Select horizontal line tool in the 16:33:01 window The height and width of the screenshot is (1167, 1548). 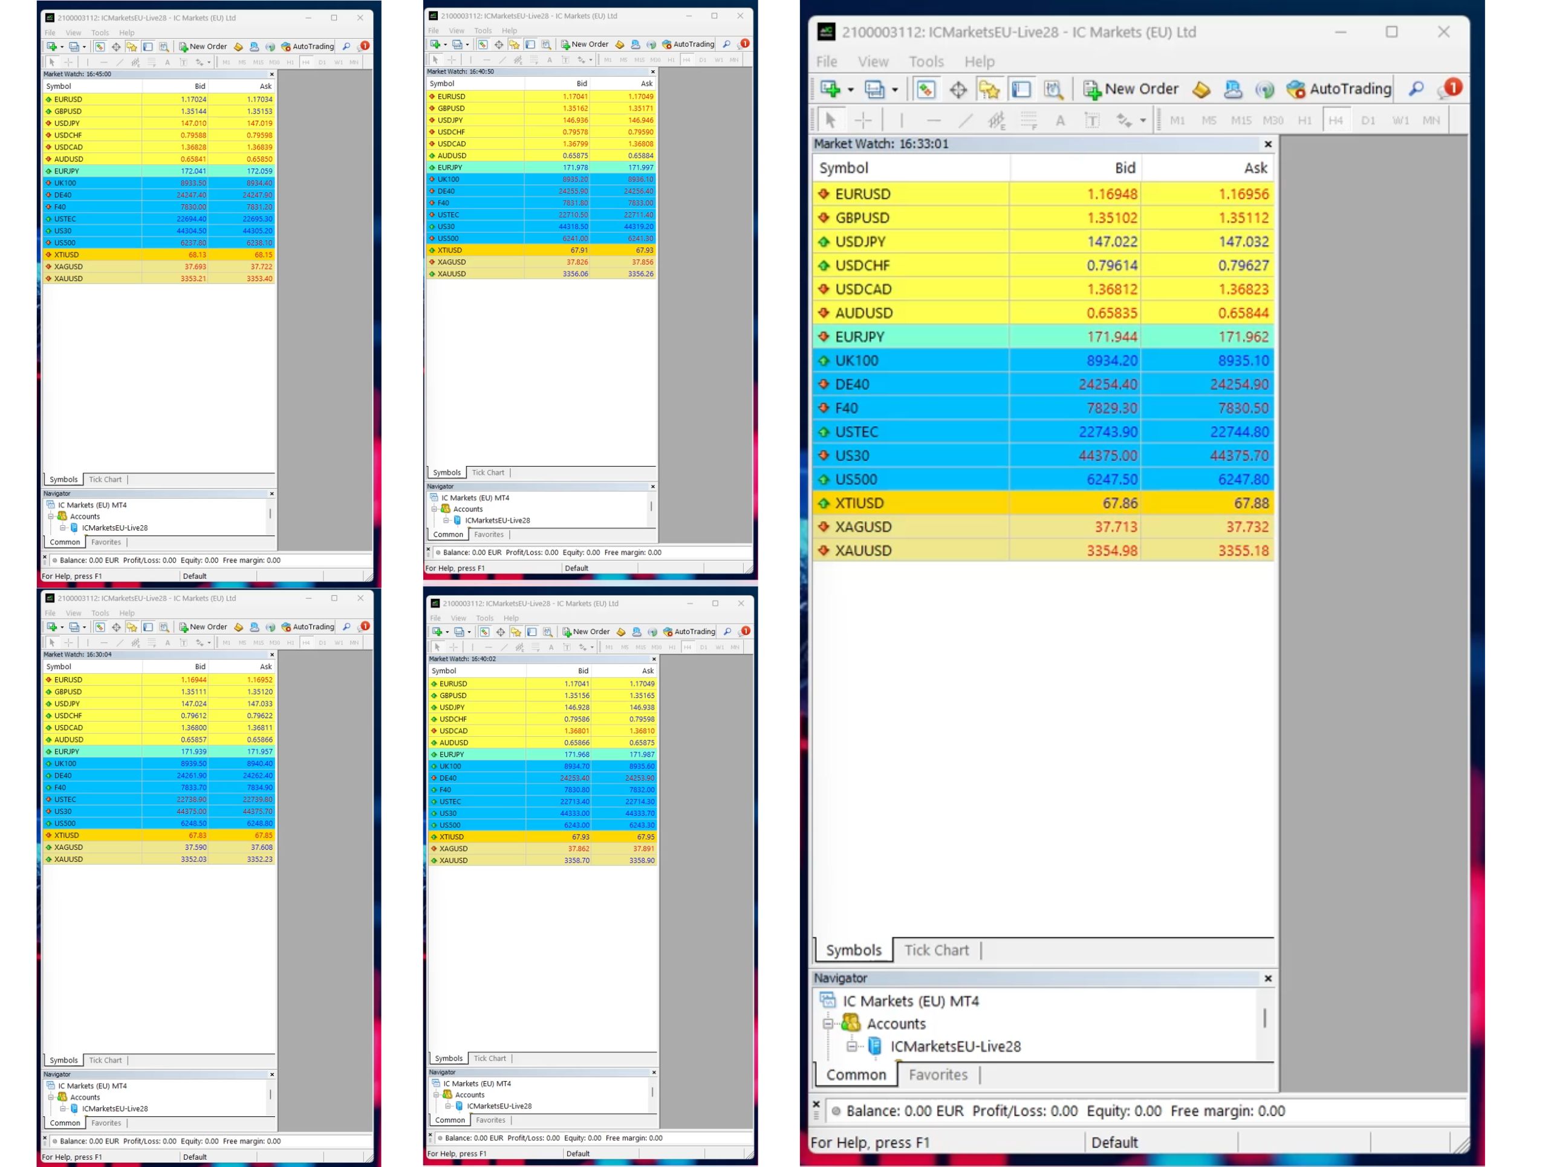coord(934,120)
